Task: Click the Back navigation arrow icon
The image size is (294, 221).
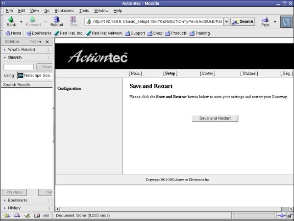Action: tap(11, 20)
